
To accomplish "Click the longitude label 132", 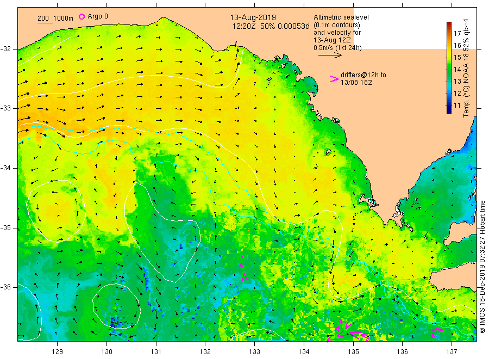I will [x=205, y=352].
